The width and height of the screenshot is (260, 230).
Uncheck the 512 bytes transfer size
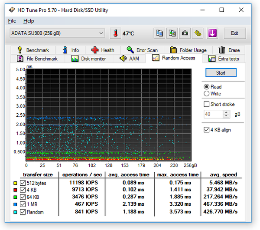click(x=23, y=183)
